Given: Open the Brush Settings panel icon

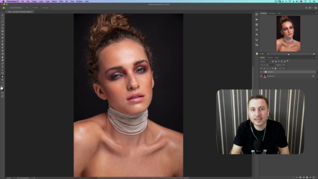Looking at the screenshot, I should [257, 40].
